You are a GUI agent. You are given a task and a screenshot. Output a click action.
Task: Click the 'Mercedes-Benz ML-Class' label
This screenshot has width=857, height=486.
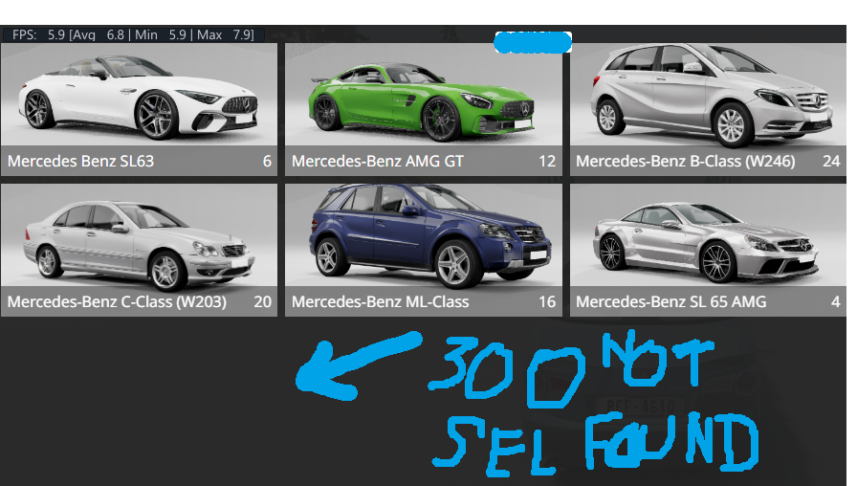(x=380, y=301)
